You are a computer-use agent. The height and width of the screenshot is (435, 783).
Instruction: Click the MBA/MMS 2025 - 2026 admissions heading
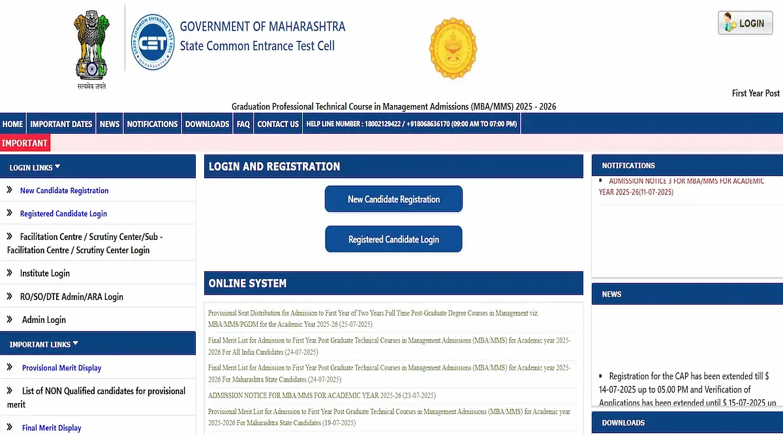point(393,106)
